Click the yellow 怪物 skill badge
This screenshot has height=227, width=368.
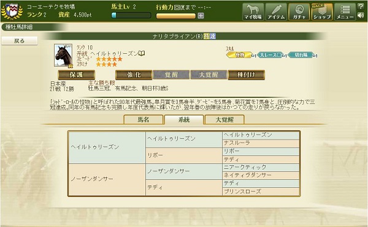tap(240, 55)
